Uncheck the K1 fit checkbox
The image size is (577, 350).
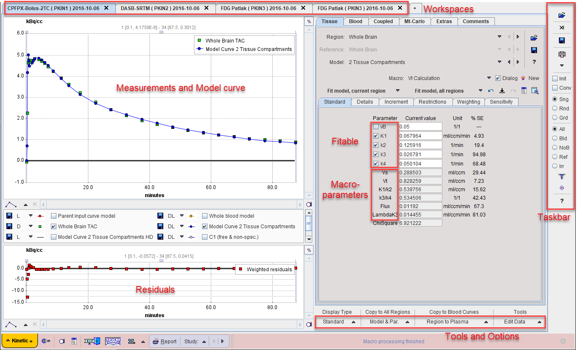375,136
